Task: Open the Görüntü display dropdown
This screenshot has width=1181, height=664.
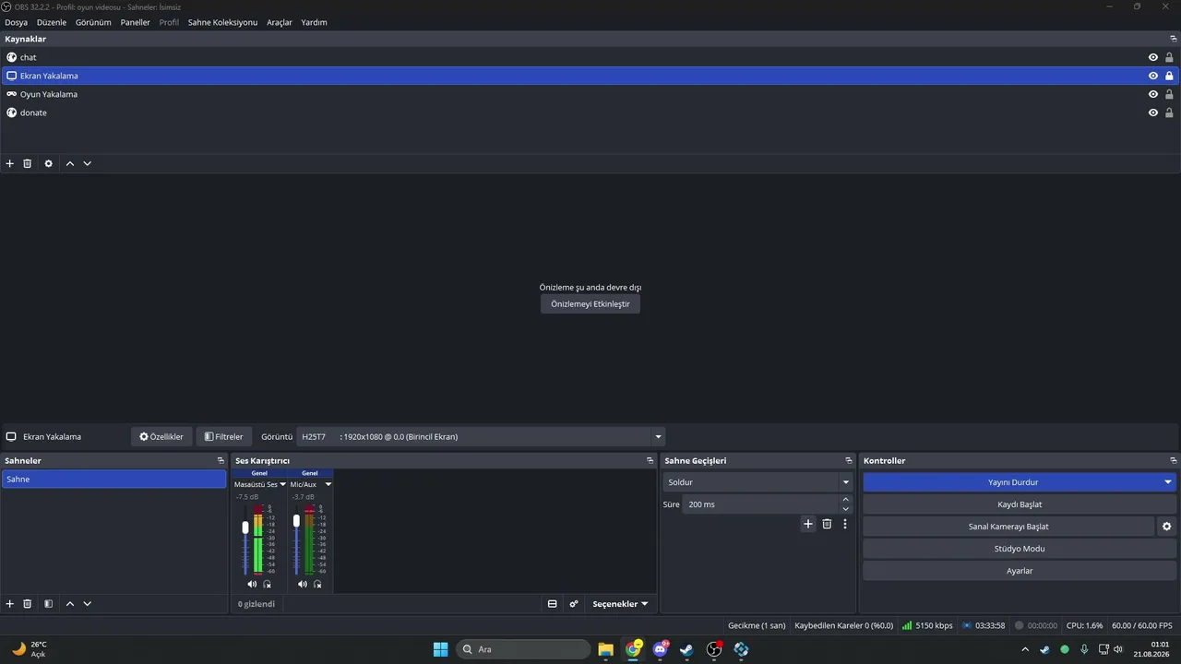Action: click(481, 437)
